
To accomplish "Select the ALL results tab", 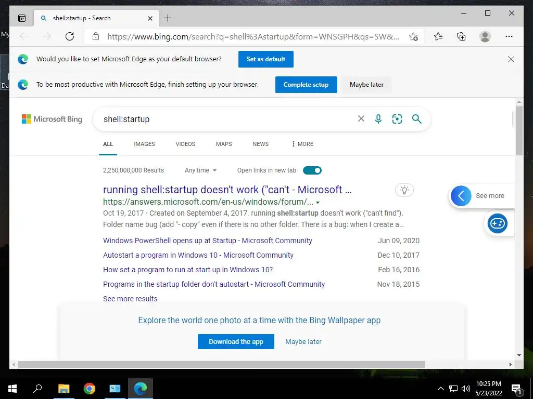I will coord(108,144).
